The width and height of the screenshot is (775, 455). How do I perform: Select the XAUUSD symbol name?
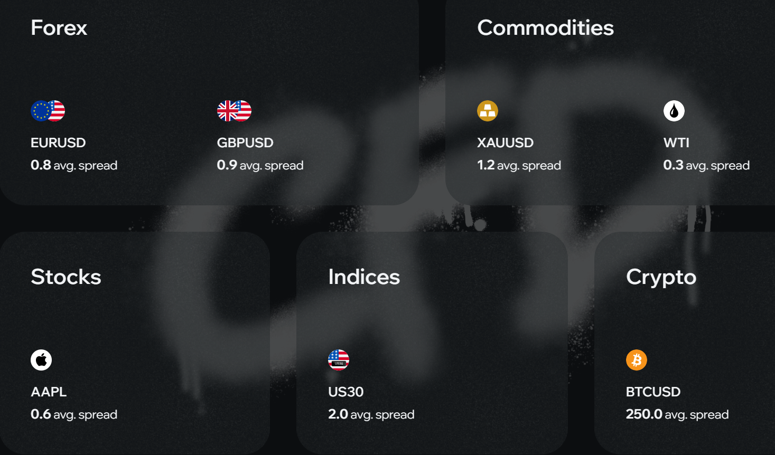[x=505, y=143]
